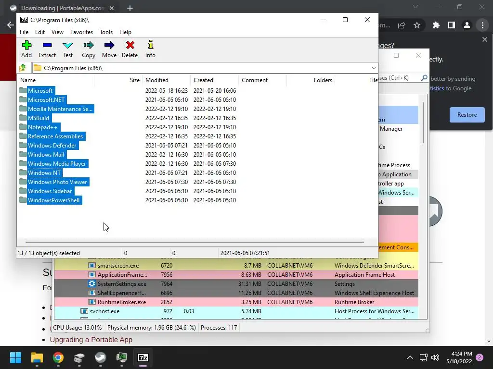This screenshot has height=369, width=493.
Task: Share this page icon in Chrome
Action: pos(402,25)
